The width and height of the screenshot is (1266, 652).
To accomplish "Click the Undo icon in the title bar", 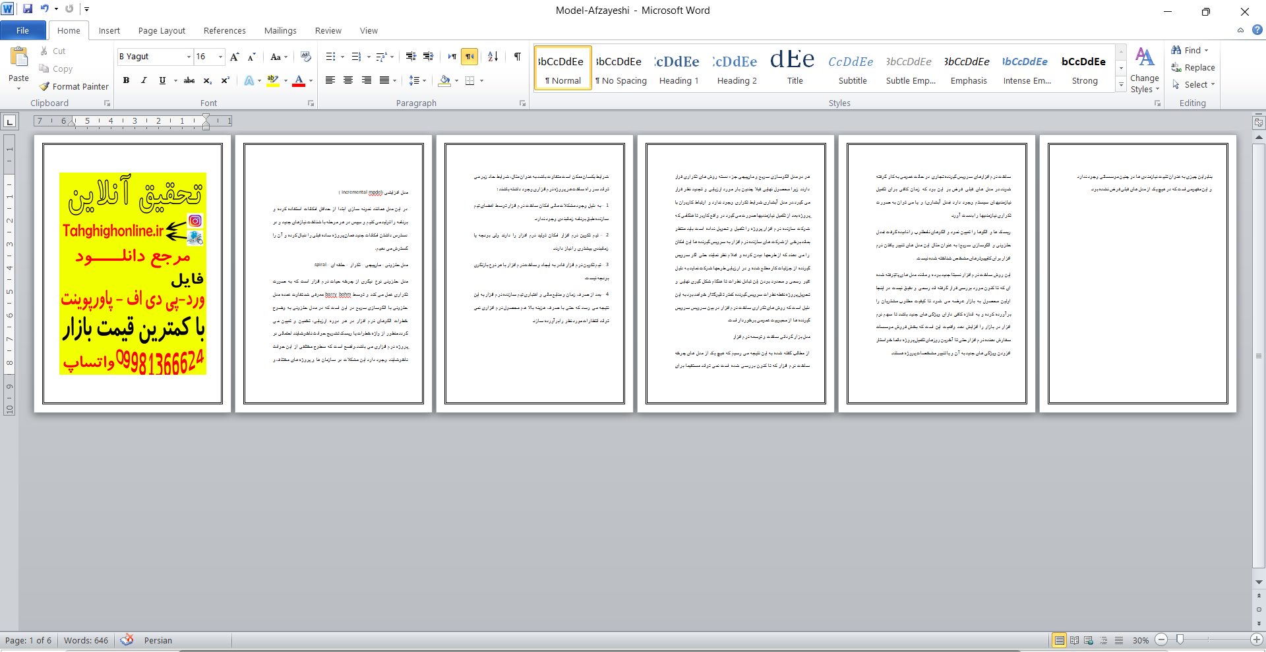I will point(45,9).
